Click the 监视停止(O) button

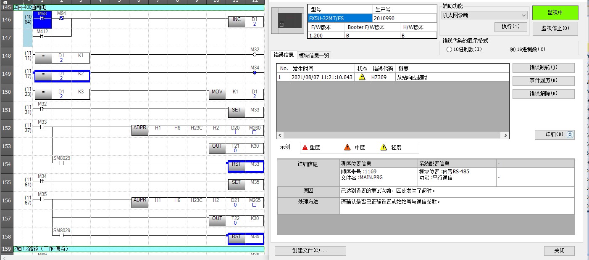point(555,28)
